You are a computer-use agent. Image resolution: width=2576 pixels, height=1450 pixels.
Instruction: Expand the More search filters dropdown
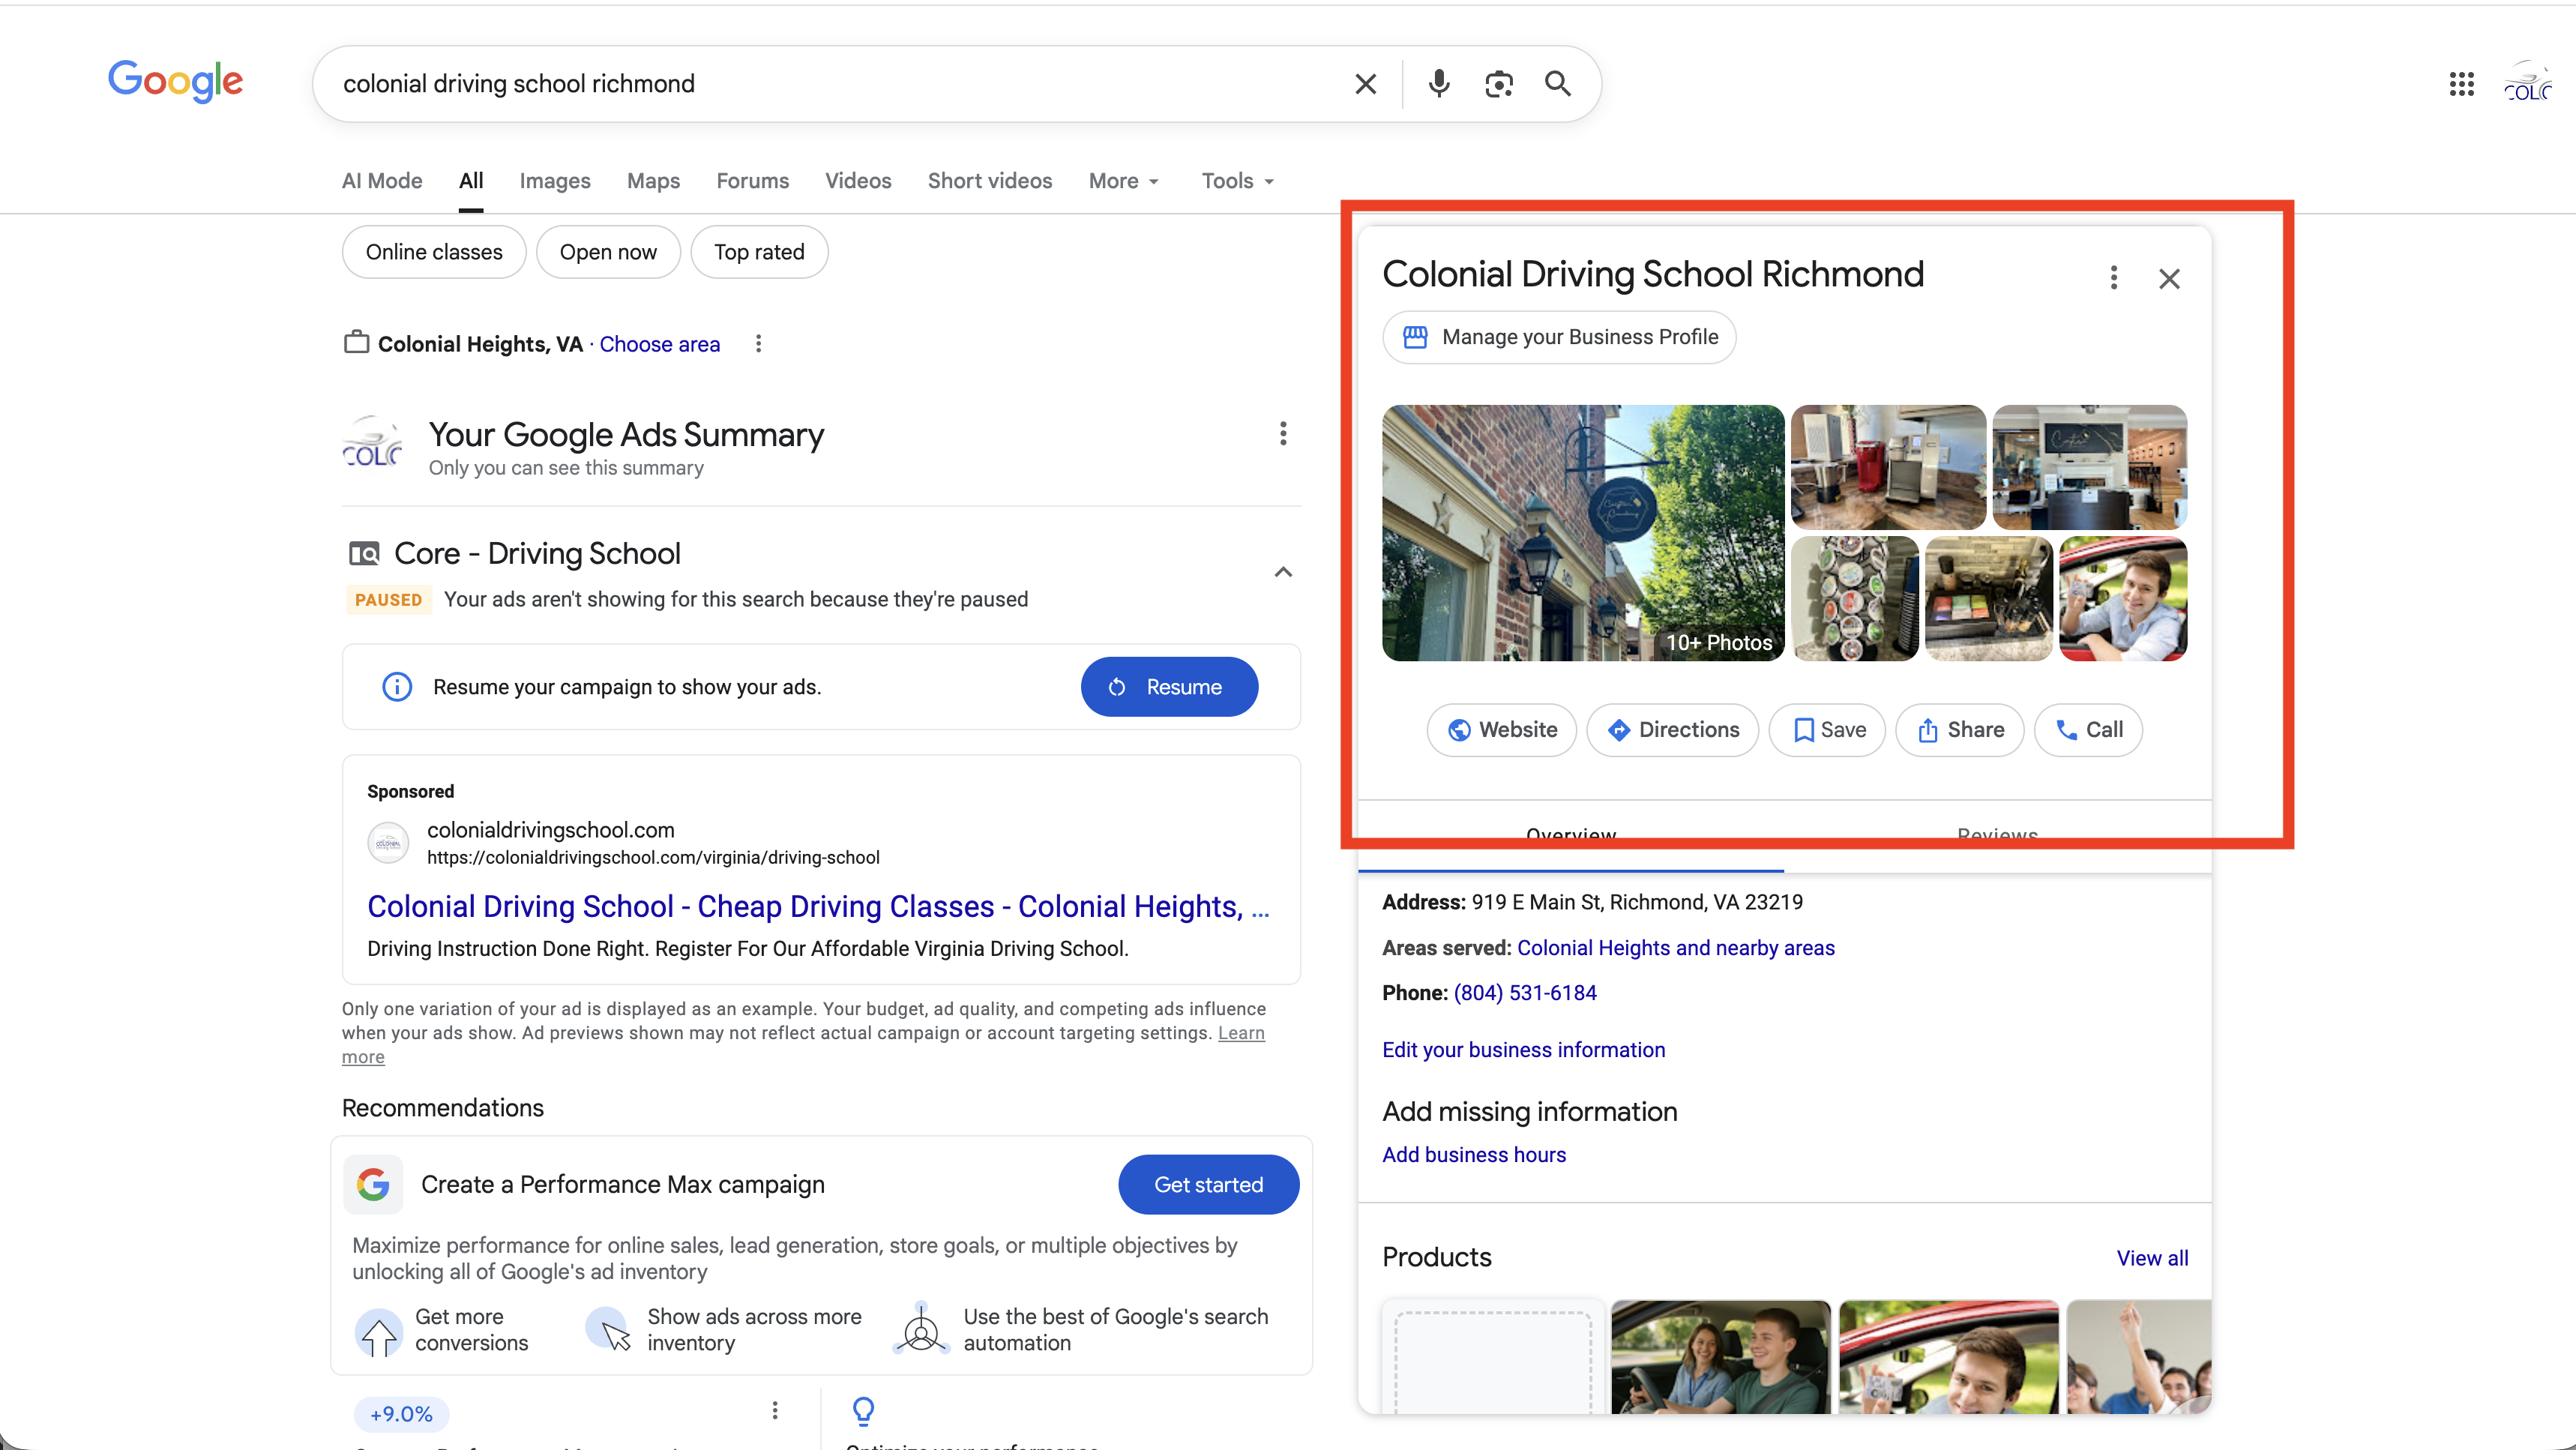tap(1124, 181)
